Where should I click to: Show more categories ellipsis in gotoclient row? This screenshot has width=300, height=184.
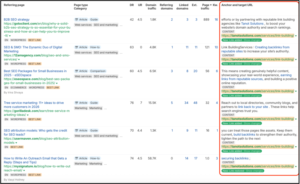coord(121,25)
